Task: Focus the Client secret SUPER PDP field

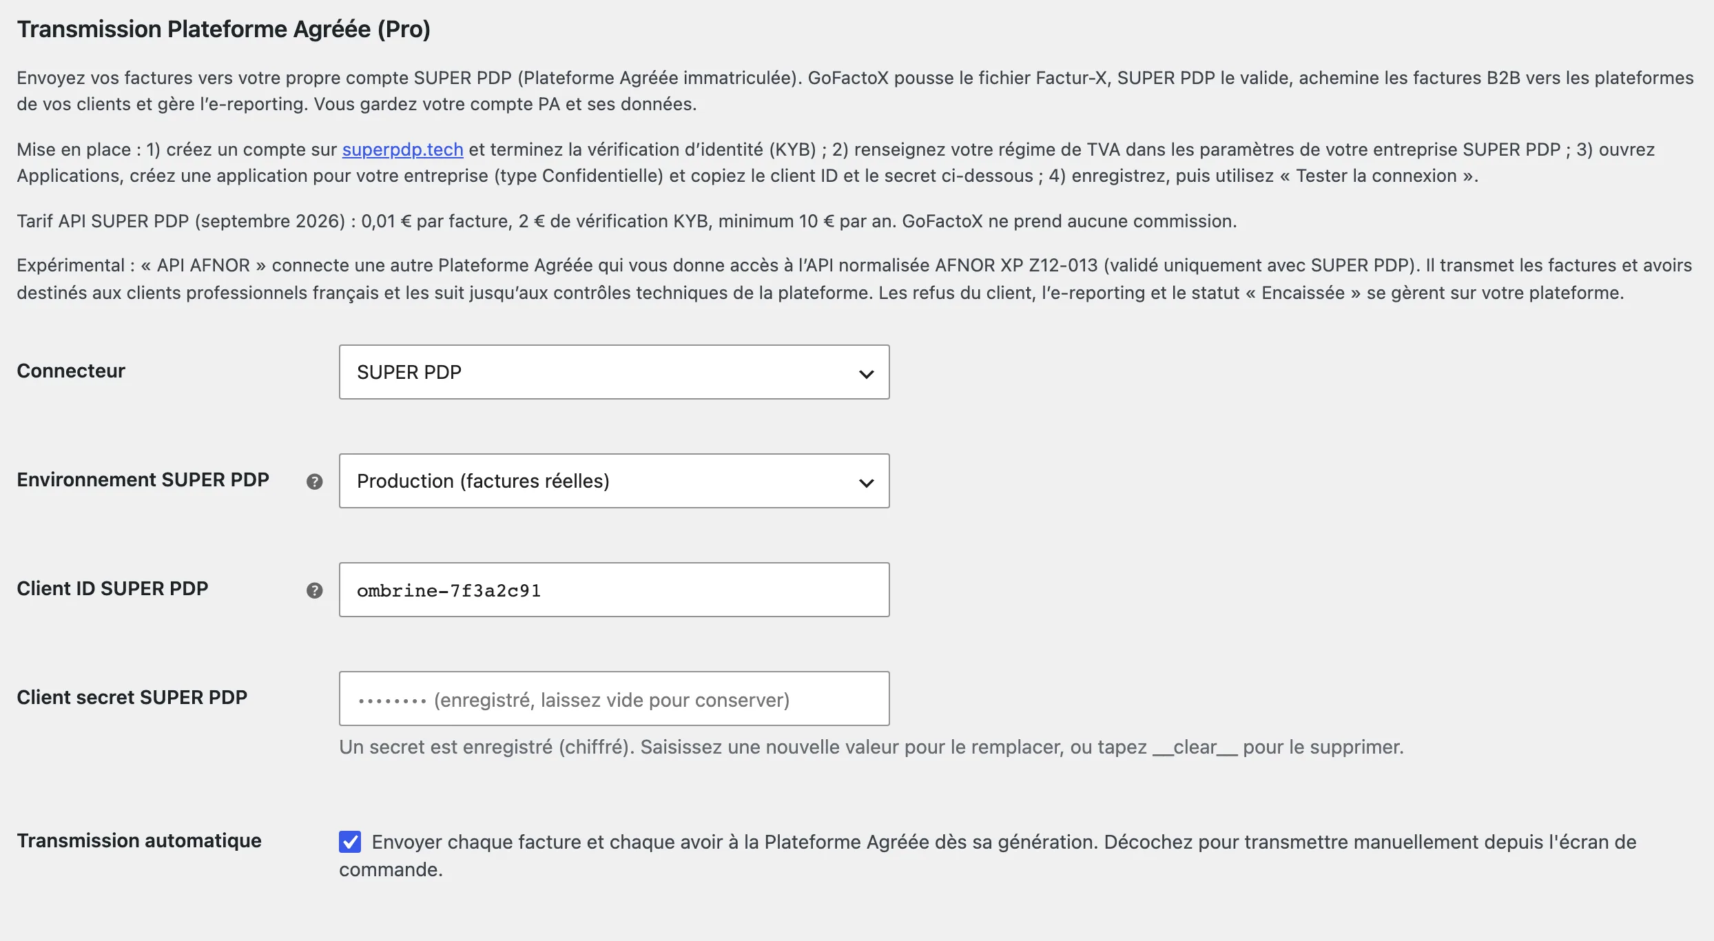Action: [x=614, y=699]
